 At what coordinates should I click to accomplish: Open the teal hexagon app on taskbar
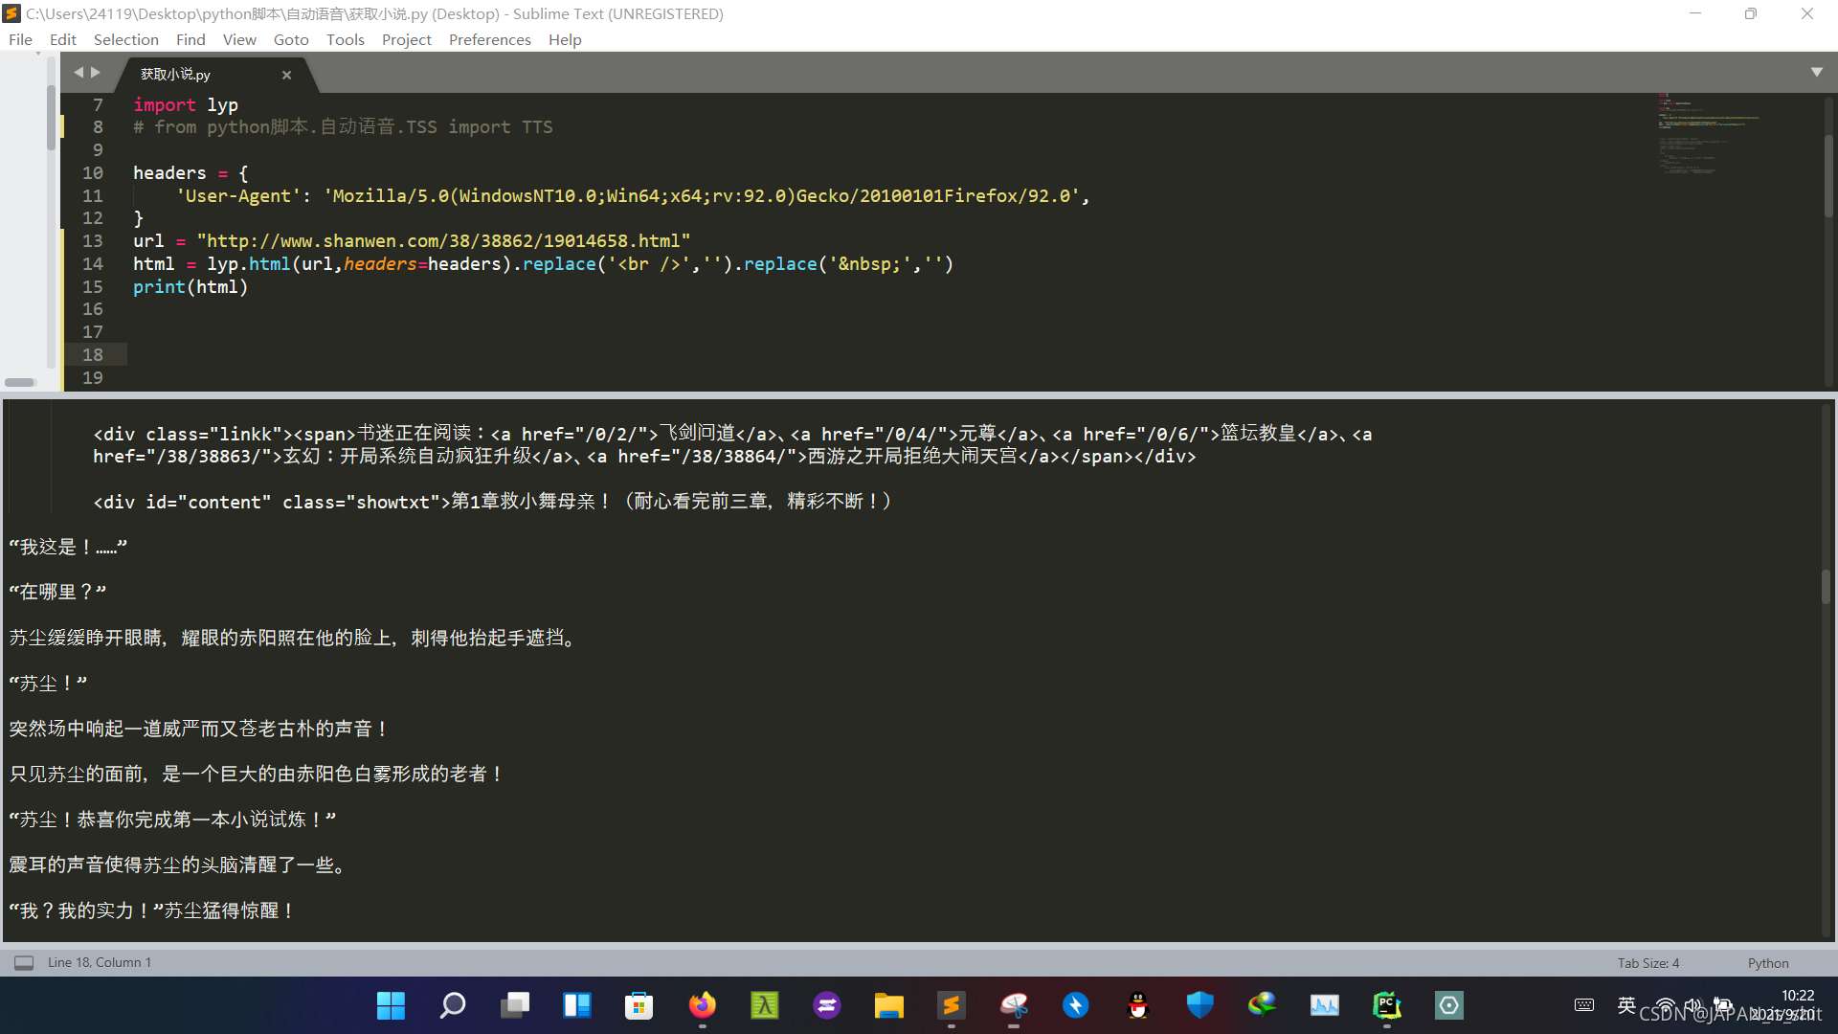pyautogui.click(x=1449, y=1005)
